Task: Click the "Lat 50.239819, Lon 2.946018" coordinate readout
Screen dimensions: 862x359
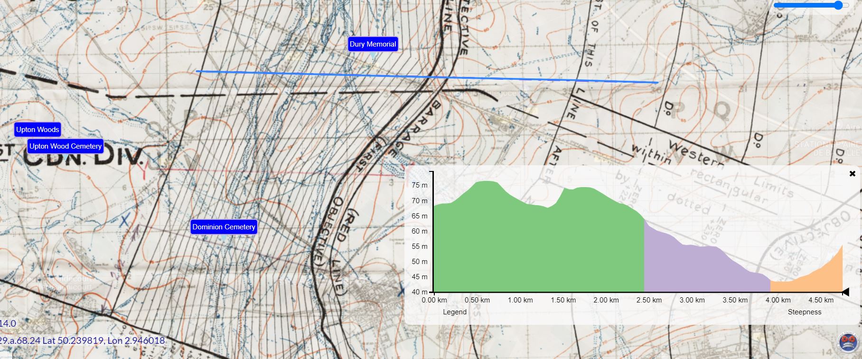Action: (x=104, y=340)
